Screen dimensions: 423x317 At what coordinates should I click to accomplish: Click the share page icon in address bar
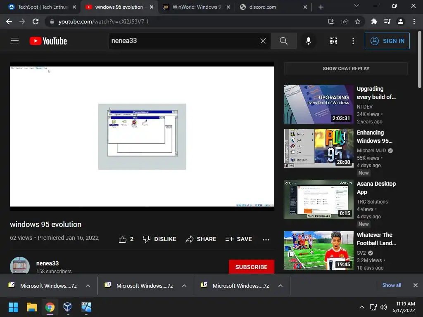[345, 21]
